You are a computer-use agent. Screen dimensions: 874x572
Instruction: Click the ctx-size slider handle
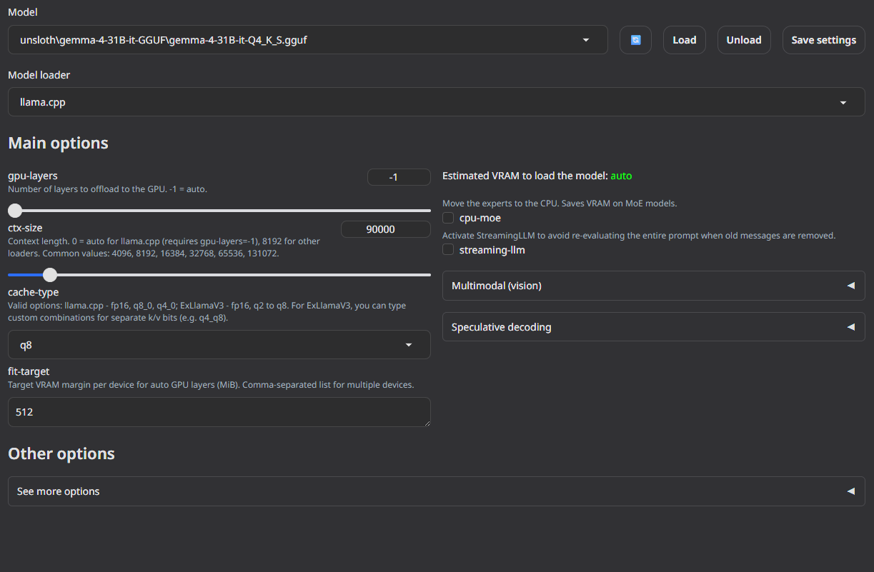point(49,274)
